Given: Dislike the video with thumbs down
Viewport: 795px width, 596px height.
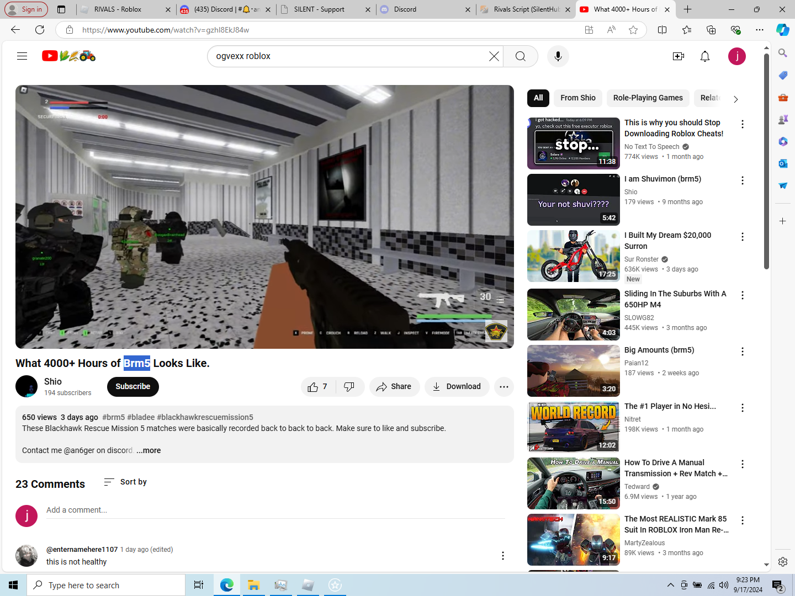Looking at the screenshot, I should click(349, 387).
